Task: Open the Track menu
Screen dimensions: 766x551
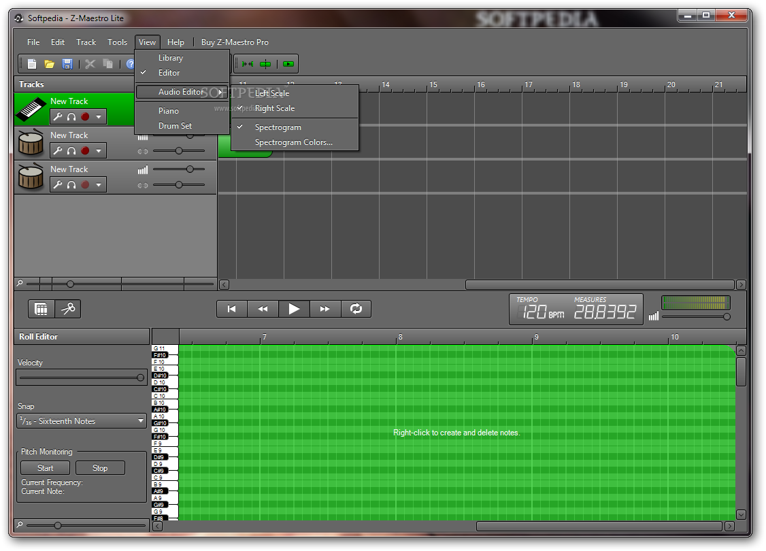Action: click(86, 42)
